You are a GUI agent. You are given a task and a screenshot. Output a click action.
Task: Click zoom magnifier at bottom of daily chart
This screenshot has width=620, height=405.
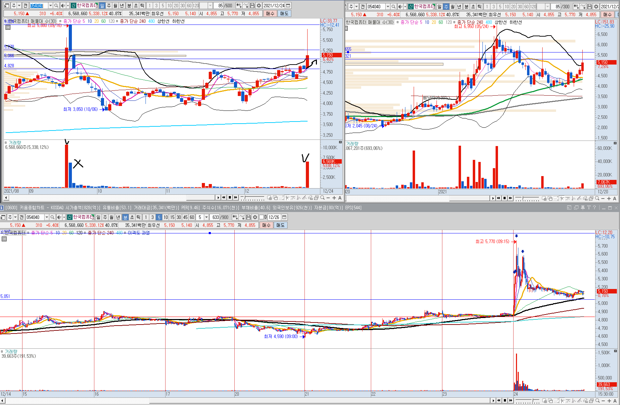click(x=322, y=198)
